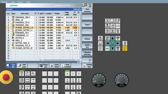Click Magazine selection softkey
The width and height of the screenshot is (168, 94).
[87, 53]
